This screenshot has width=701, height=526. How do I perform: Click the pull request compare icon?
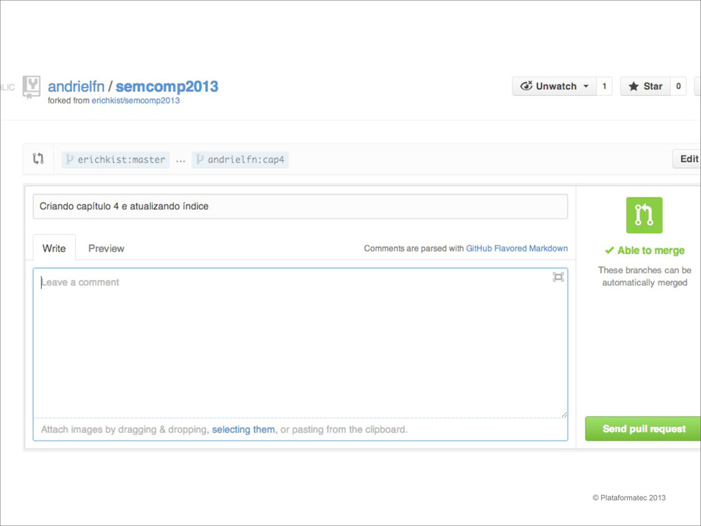[38, 159]
